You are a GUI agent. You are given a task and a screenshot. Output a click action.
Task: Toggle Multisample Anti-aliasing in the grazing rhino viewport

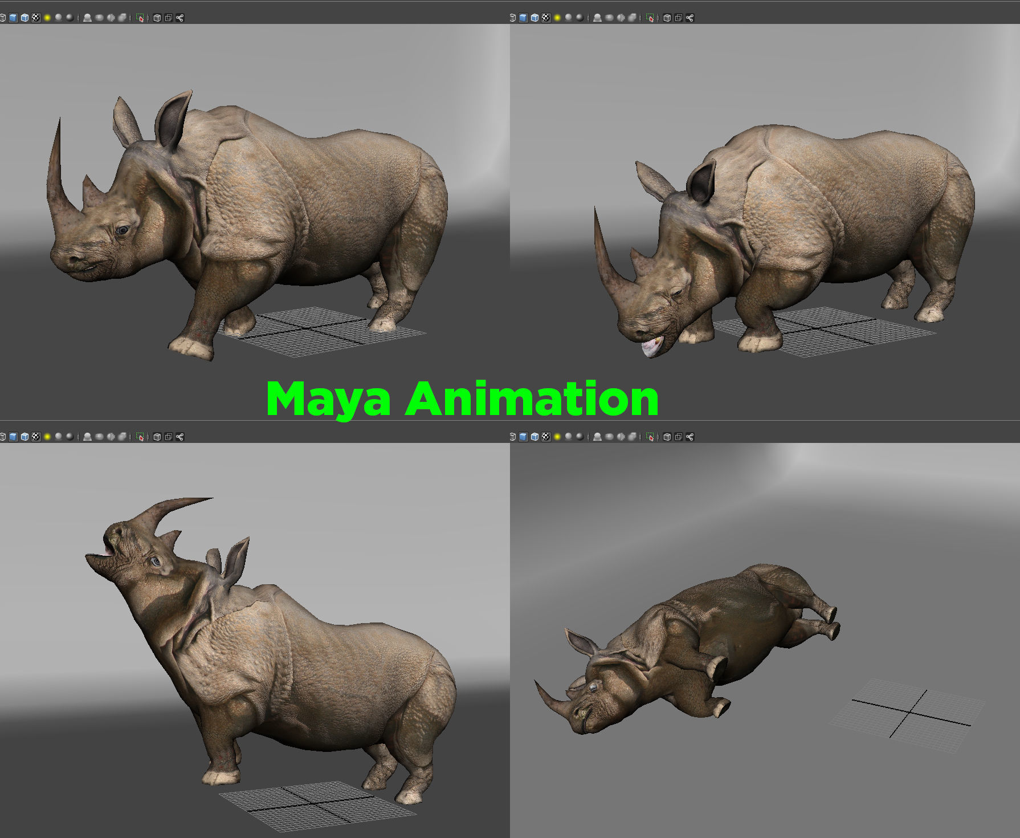coord(621,18)
